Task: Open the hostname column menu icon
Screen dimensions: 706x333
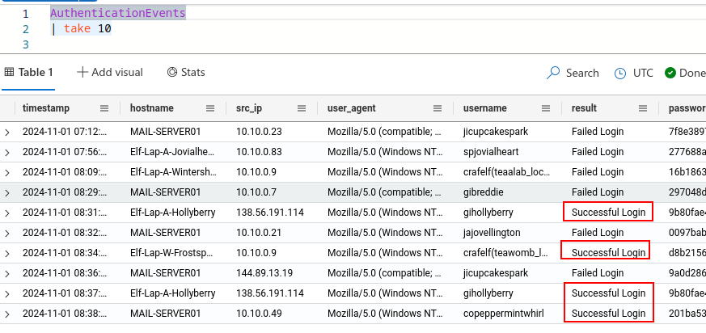Action: click(210, 108)
